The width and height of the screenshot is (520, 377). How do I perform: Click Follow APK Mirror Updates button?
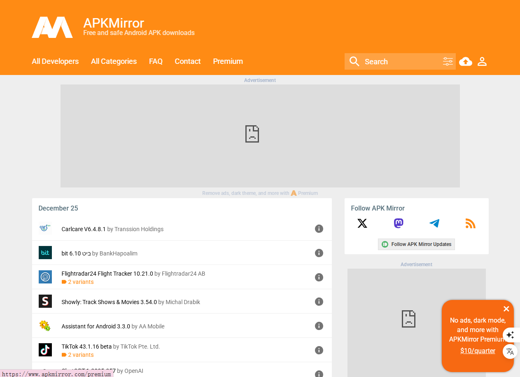416,244
